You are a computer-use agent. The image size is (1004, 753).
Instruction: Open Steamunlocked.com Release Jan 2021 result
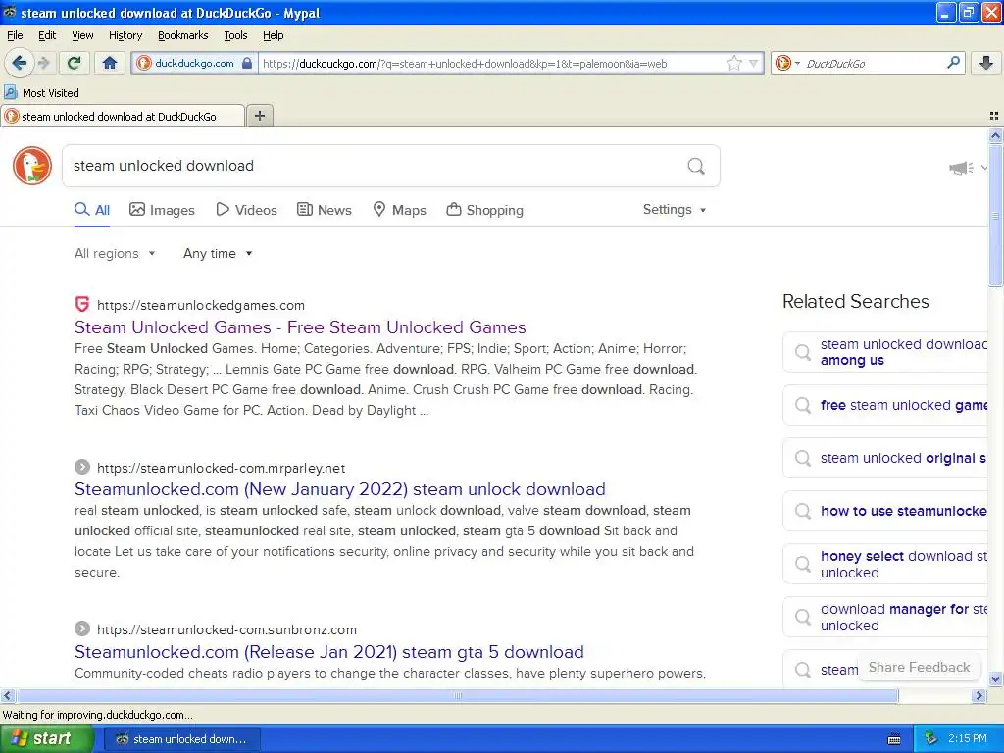[x=329, y=652]
